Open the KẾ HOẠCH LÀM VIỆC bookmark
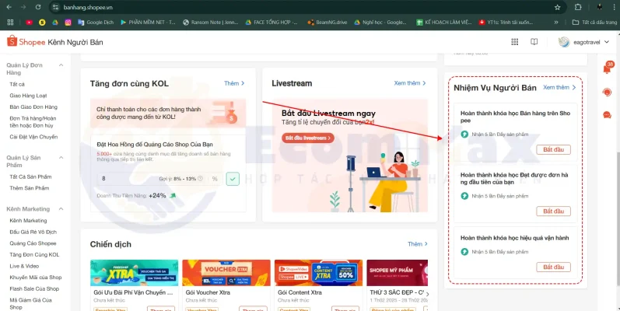This screenshot has width=620, height=311. (444, 23)
